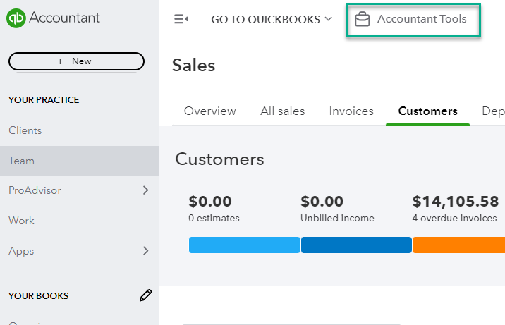Open Work in the sidebar
This screenshot has width=505, height=325.
(21, 221)
